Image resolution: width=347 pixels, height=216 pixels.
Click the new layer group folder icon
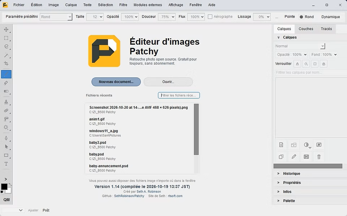pos(294,145)
